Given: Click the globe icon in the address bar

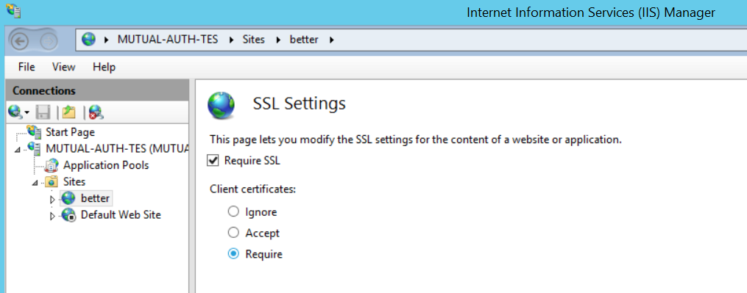Looking at the screenshot, I should 88,40.
